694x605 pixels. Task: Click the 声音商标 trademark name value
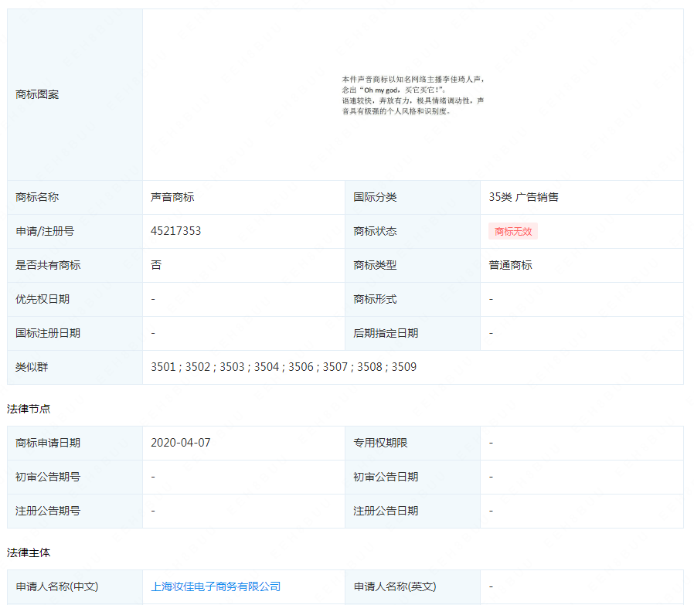coord(172,197)
